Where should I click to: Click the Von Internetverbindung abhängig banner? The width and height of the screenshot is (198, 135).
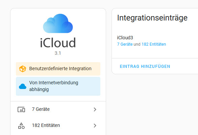(58, 86)
